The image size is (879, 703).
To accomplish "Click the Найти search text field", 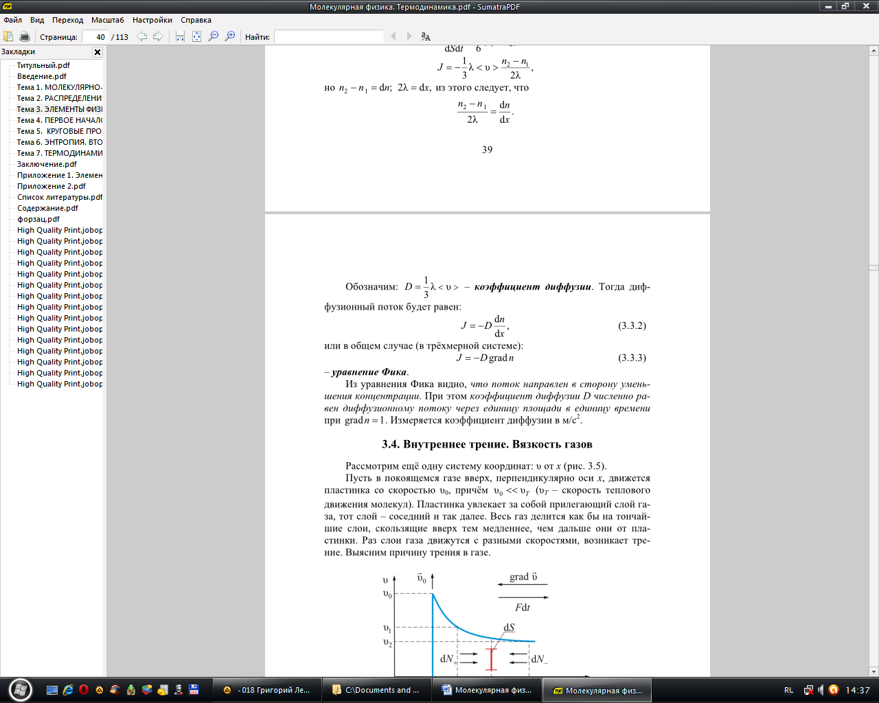I will (x=328, y=37).
